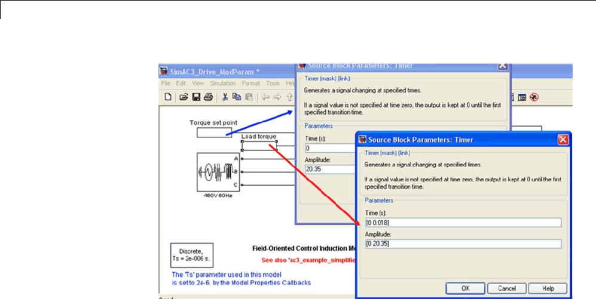Go up to parent with the up arrow icon
Viewport: 596px width, 299px height.
[290, 97]
